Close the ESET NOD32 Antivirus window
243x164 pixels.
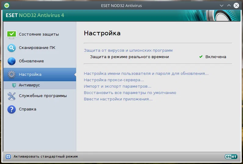pyautogui.click(x=236, y=6)
